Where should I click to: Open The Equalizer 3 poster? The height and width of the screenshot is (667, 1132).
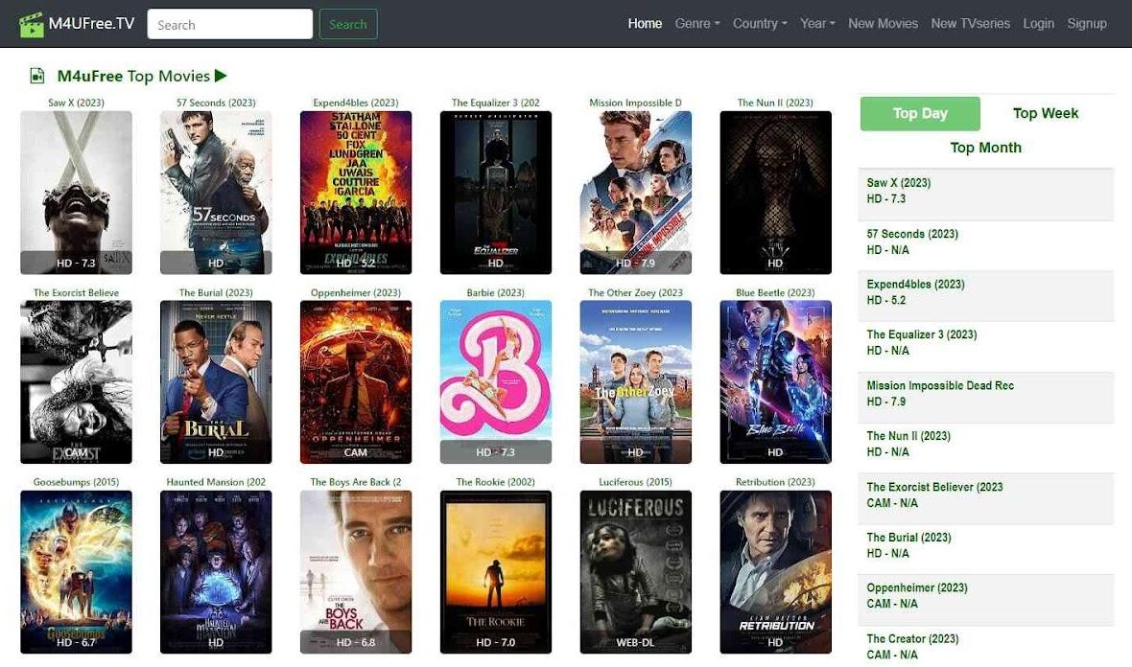coord(496,193)
